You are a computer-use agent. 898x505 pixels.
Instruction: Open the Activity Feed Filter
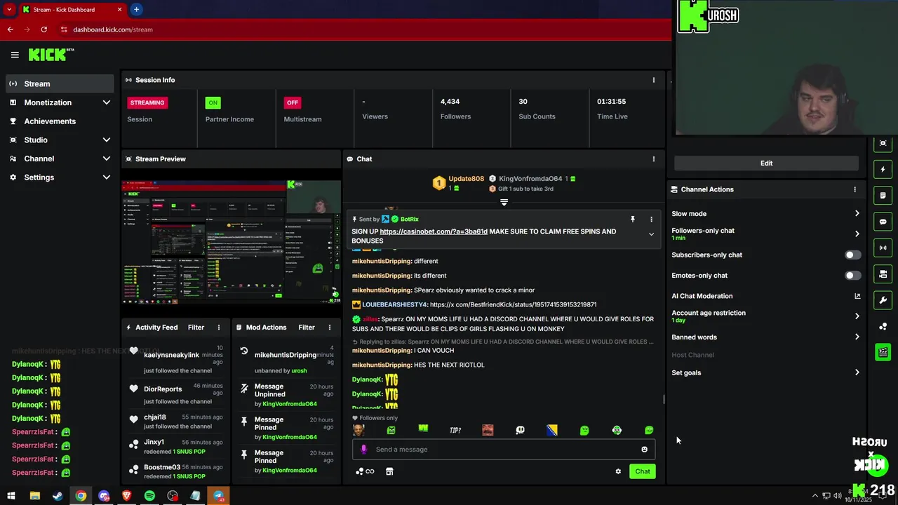click(196, 328)
